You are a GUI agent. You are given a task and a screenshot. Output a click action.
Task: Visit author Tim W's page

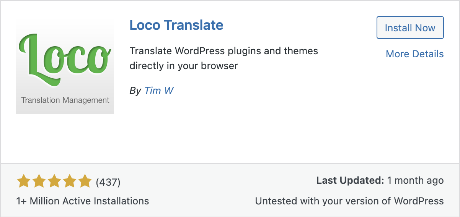coord(159,91)
